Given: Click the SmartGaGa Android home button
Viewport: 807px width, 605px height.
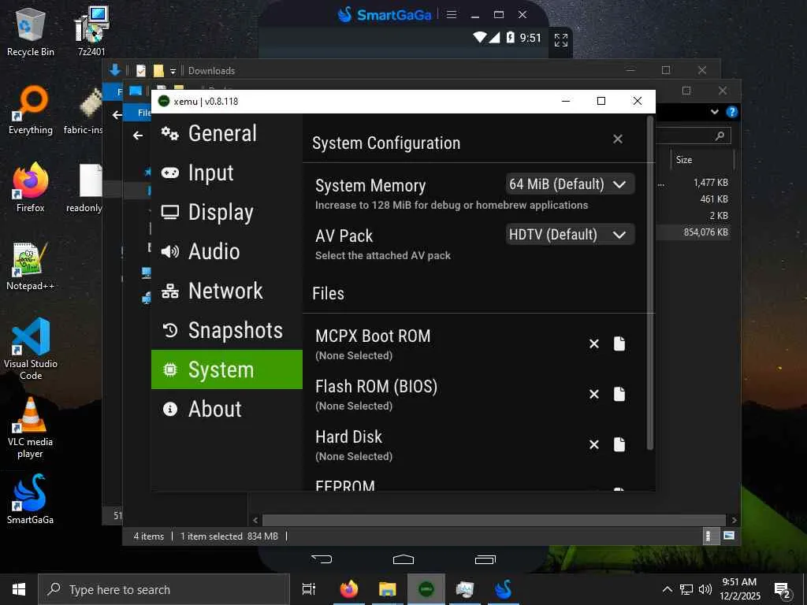Looking at the screenshot, I should pos(403,559).
